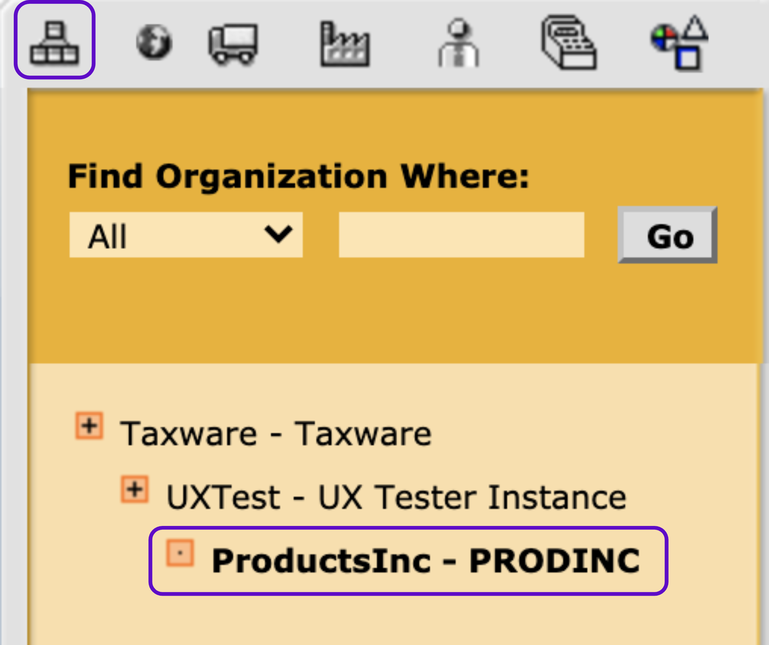Image resolution: width=769 pixels, height=645 pixels.
Task: Click the dropdown chevron arrow beside All
Action: [x=278, y=235]
